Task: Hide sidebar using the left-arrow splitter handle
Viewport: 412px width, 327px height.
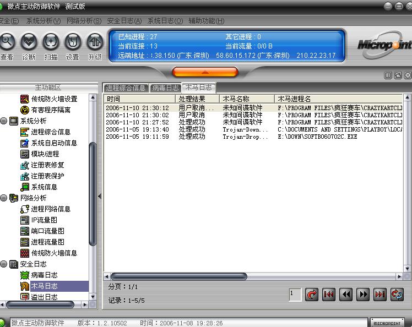Action: click(x=100, y=196)
